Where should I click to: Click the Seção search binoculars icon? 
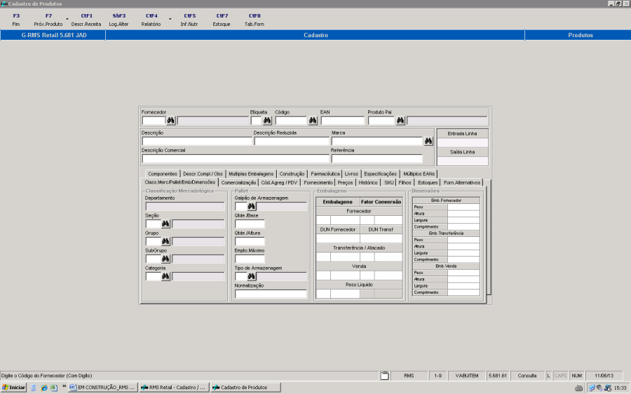[166, 224]
